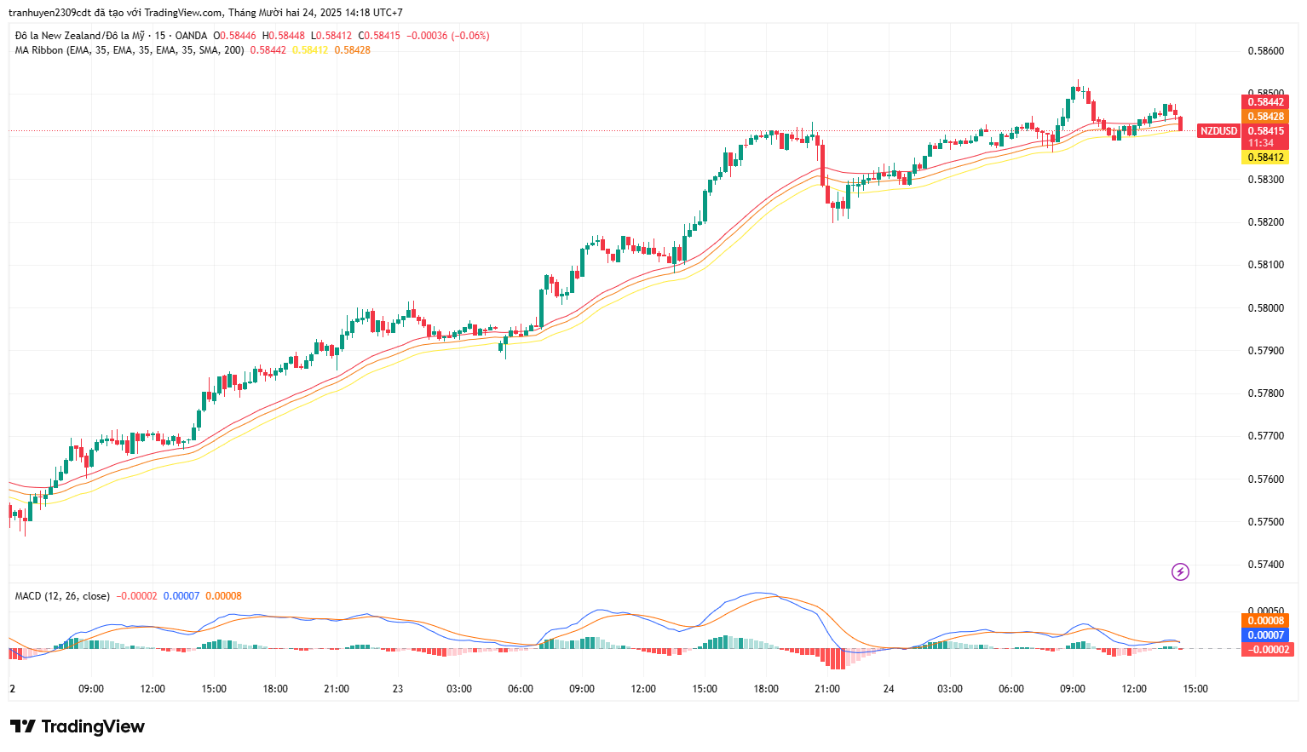Click the orange 0.00008 MACD signal label

pos(1265,621)
